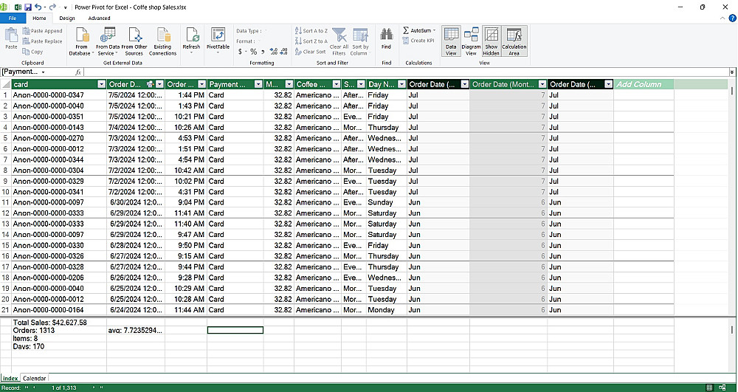Click the Paste Append command

42,31
